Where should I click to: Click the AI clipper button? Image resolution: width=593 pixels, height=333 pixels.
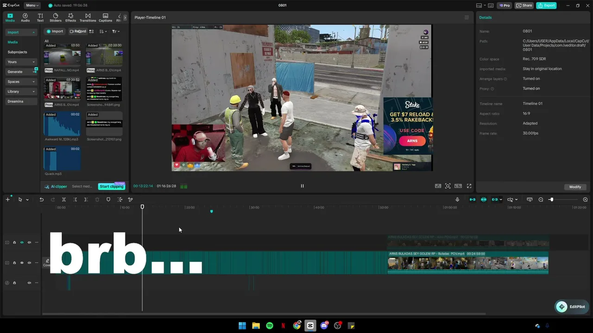click(x=56, y=186)
